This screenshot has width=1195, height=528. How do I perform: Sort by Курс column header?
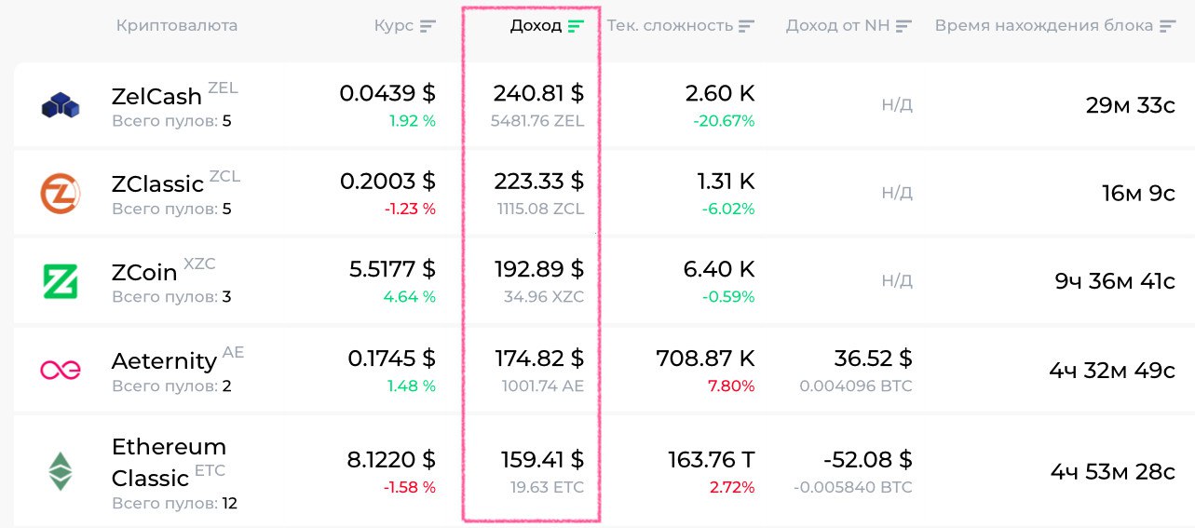[393, 26]
